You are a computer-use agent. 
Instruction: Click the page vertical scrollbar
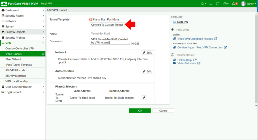(x=256, y=60)
